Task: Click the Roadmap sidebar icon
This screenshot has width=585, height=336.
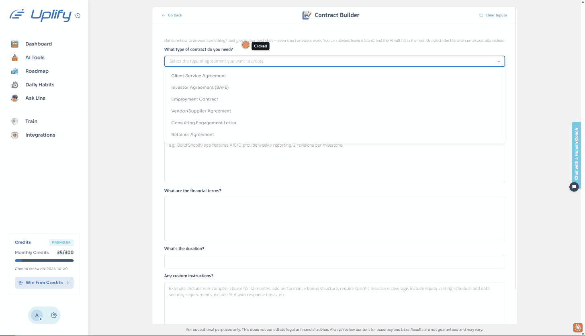Action: tap(15, 72)
